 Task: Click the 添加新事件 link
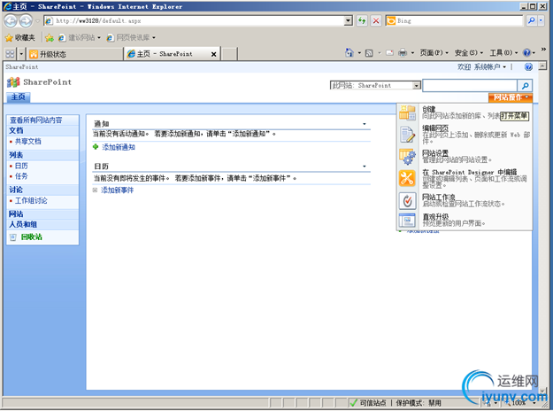[x=117, y=190]
